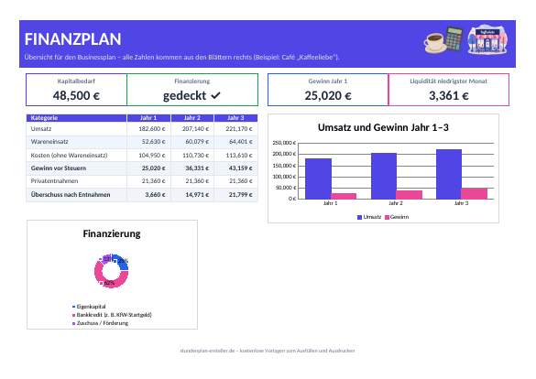Viewport: 536px width, 379px height.
Task: Click the calculator illustration in header
Action: point(454,39)
